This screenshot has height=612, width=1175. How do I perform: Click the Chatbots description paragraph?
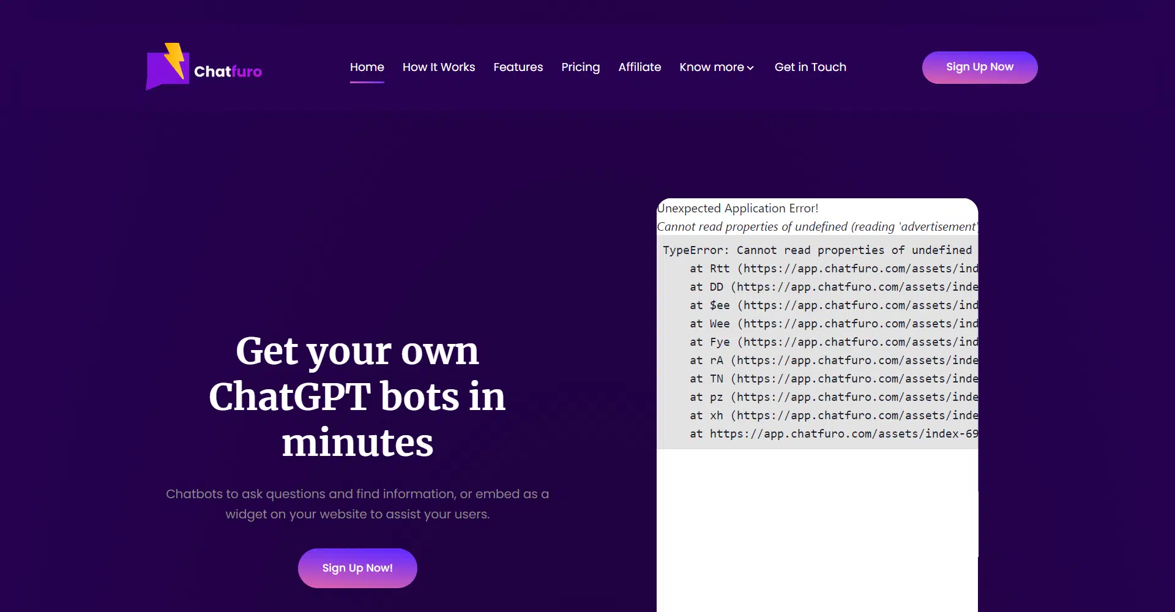click(x=357, y=504)
